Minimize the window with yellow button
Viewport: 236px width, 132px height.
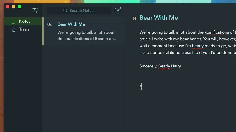(x=14, y=6)
